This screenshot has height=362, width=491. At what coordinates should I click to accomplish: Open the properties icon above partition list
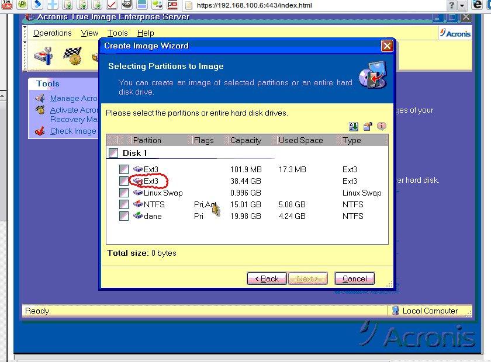368,126
